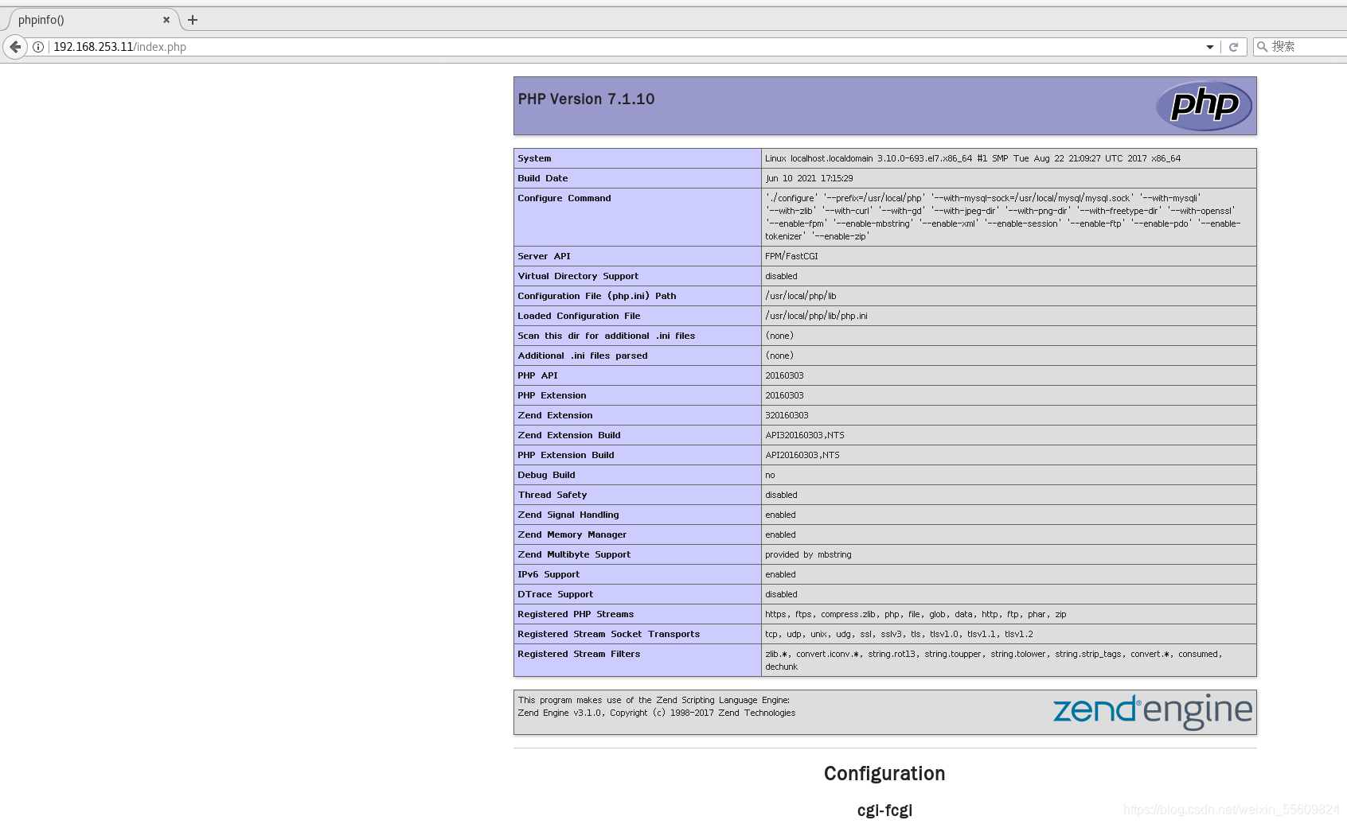Click the PHP logo in the header
The width and height of the screenshot is (1347, 824).
[x=1204, y=106]
